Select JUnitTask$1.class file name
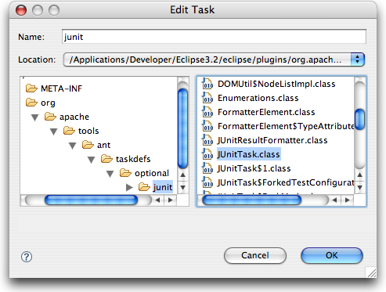This screenshot has width=386, height=292. tap(254, 168)
